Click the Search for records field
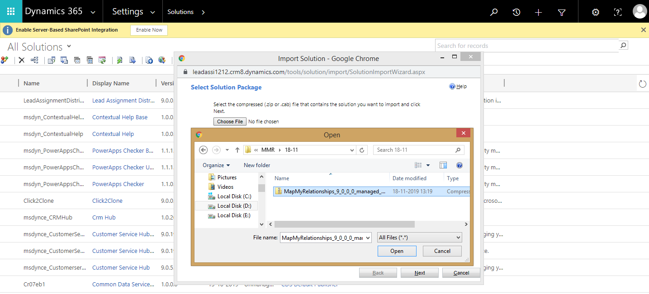This screenshot has height=294, width=649. coord(527,46)
